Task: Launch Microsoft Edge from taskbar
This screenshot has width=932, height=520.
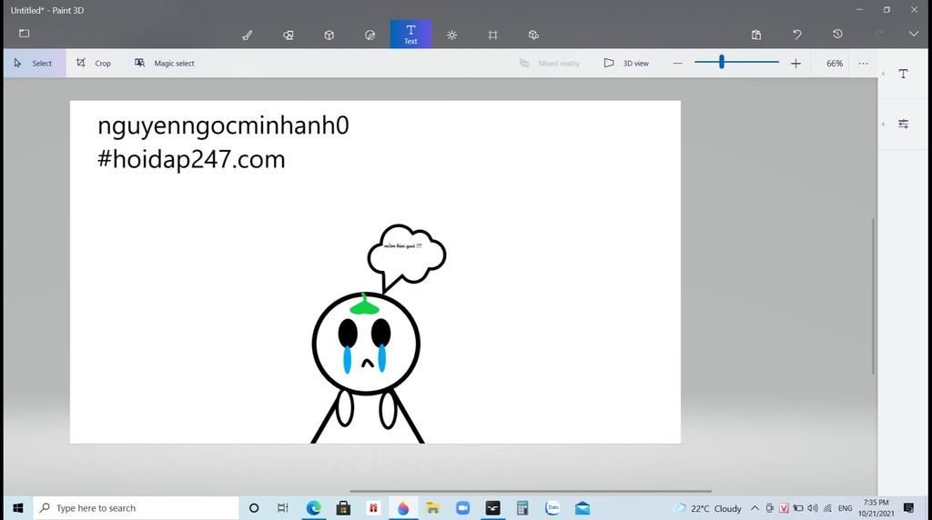Action: tap(313, 508)
